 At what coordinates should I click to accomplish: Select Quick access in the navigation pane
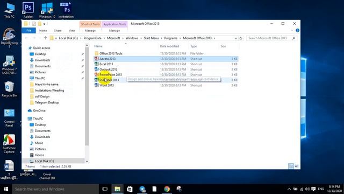click(41, 48)
